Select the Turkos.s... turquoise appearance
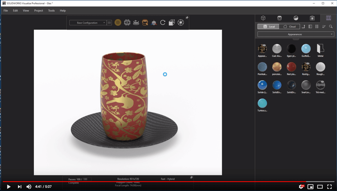 (262, 103)
